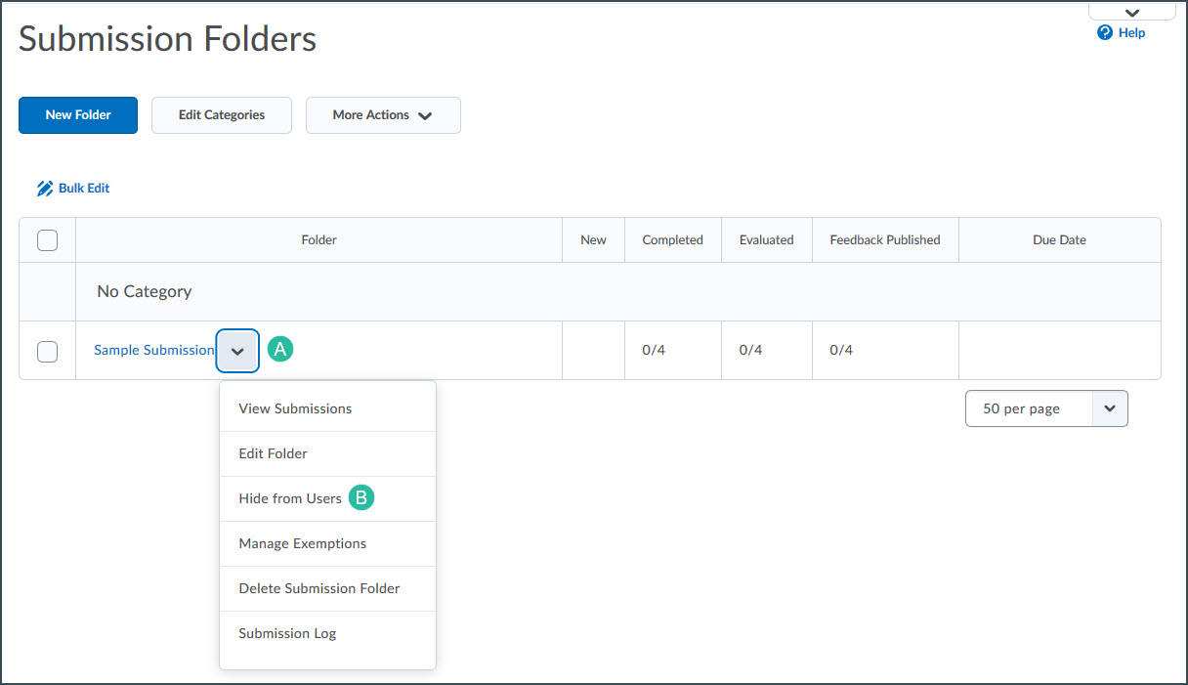Open the Sample Submission actions chevron
This screenshot has width=1188, height=685.
click(x=237, y=350)
